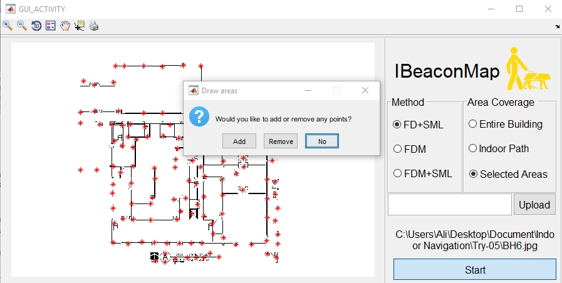
Task: Select the FD+SML method radio button
Action: coord(397,125)
